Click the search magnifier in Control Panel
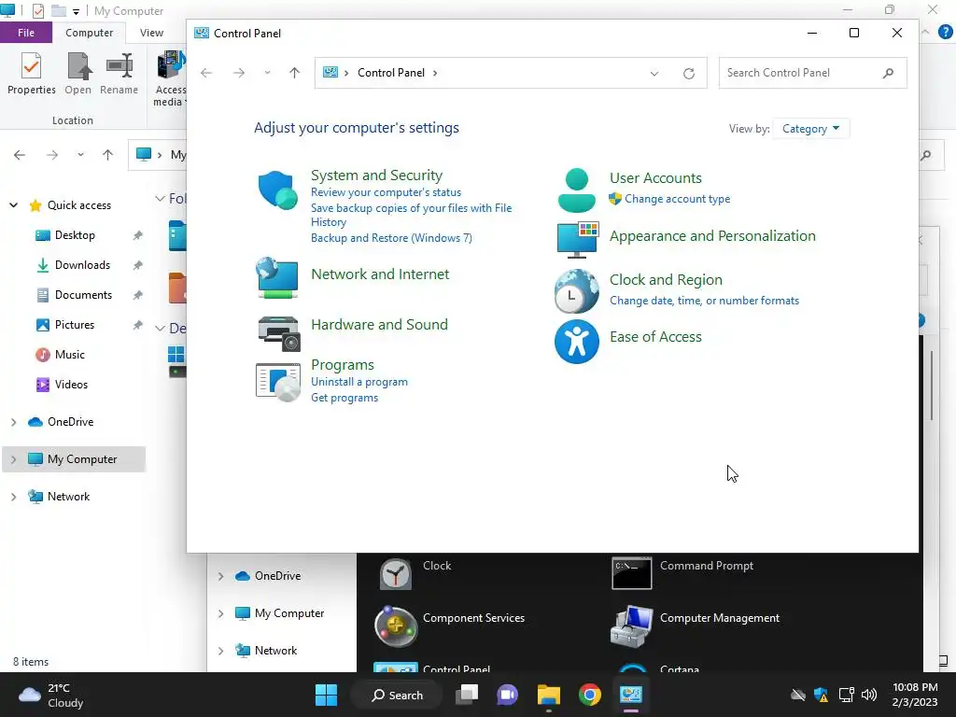The width and height of the screenshot is (956, 717). point(889,73)
